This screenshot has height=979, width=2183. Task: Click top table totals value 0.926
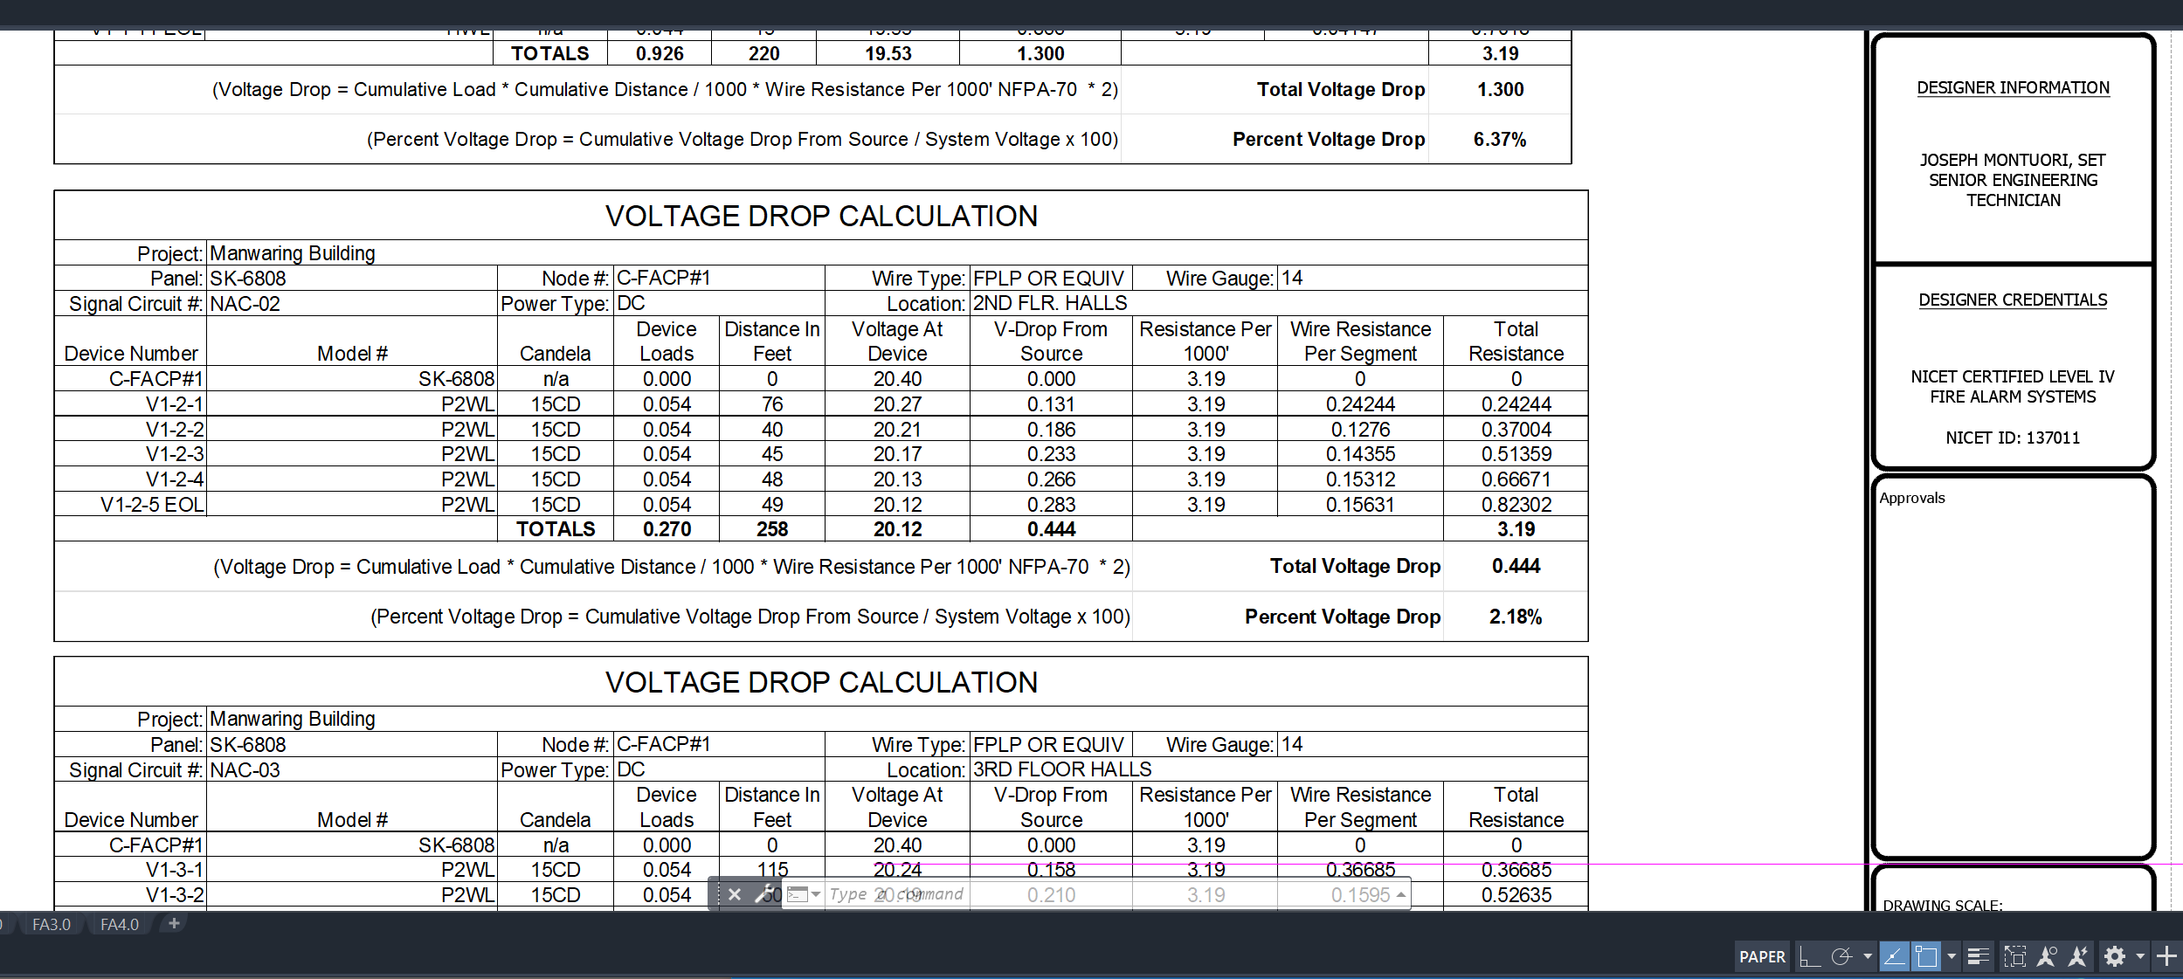(660, 54)
